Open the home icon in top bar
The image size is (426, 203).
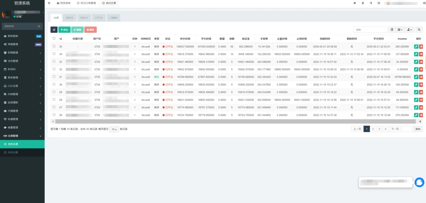tap(355, 3)
